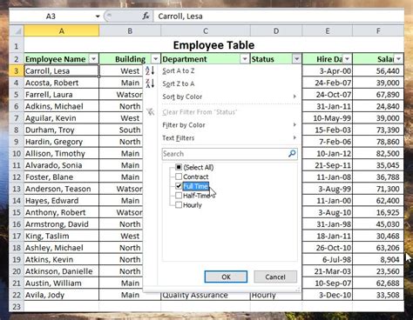The image size is (413, 320).
Task: Select row 22 header
Action: 17,295
